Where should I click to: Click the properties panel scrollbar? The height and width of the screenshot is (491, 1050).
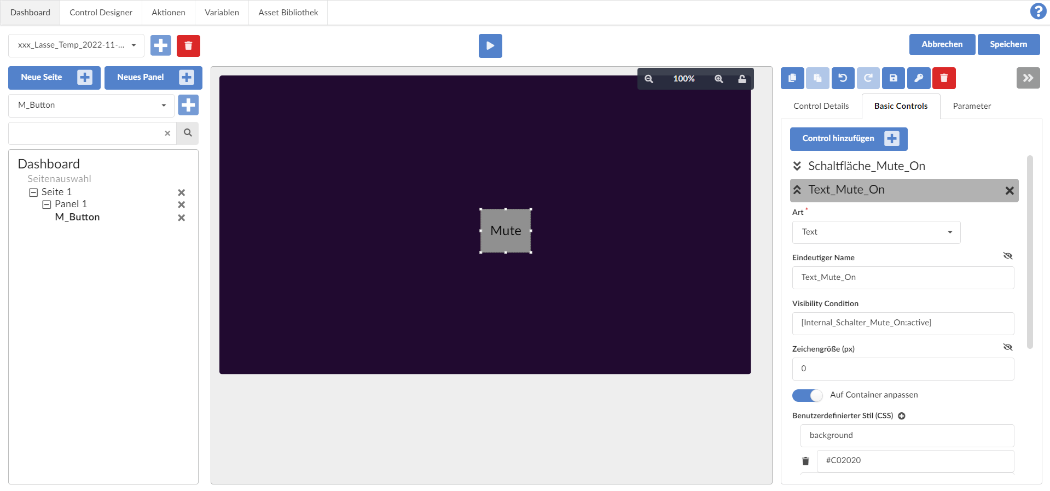(1030, 252)
